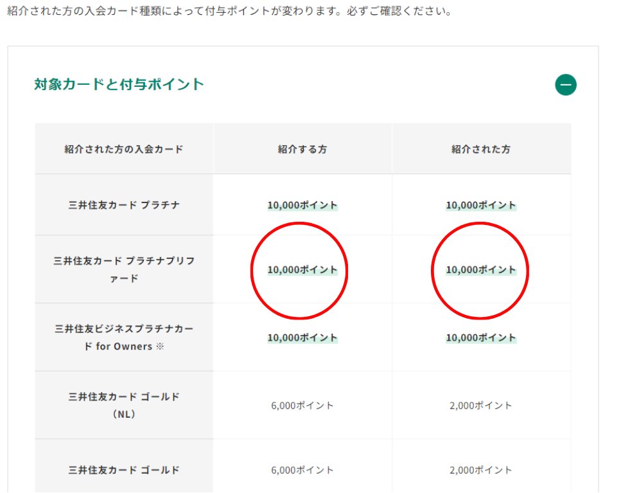Viewport: 621px width, 493px height.
Task: Click 6,000ポイント in ゴールド（NL） row
Action: tap(302, 406)
